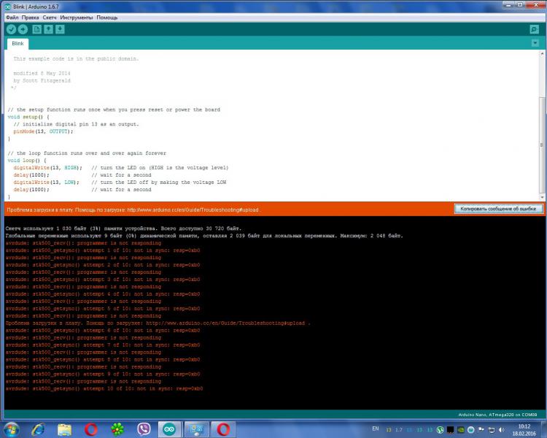The height and width of the screenshot is (438, 547).
Task: Open the Скетч menu
Action: tap(50, 18)
